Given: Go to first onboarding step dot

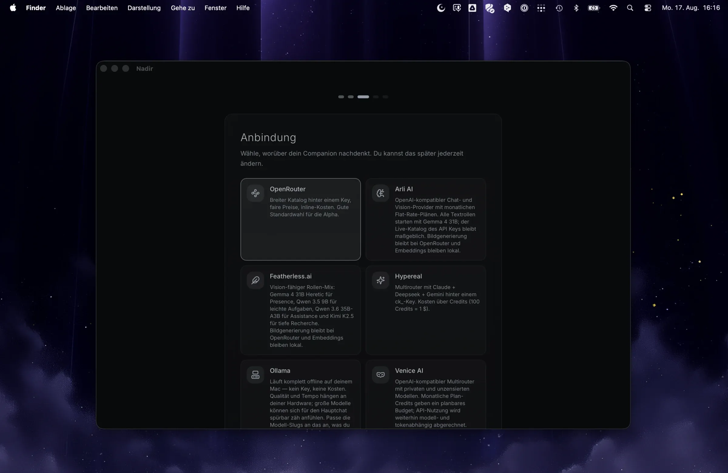Looking at the screenshot, I should tap(341, 97).
